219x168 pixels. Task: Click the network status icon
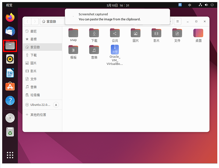click(x=200, y=5)
